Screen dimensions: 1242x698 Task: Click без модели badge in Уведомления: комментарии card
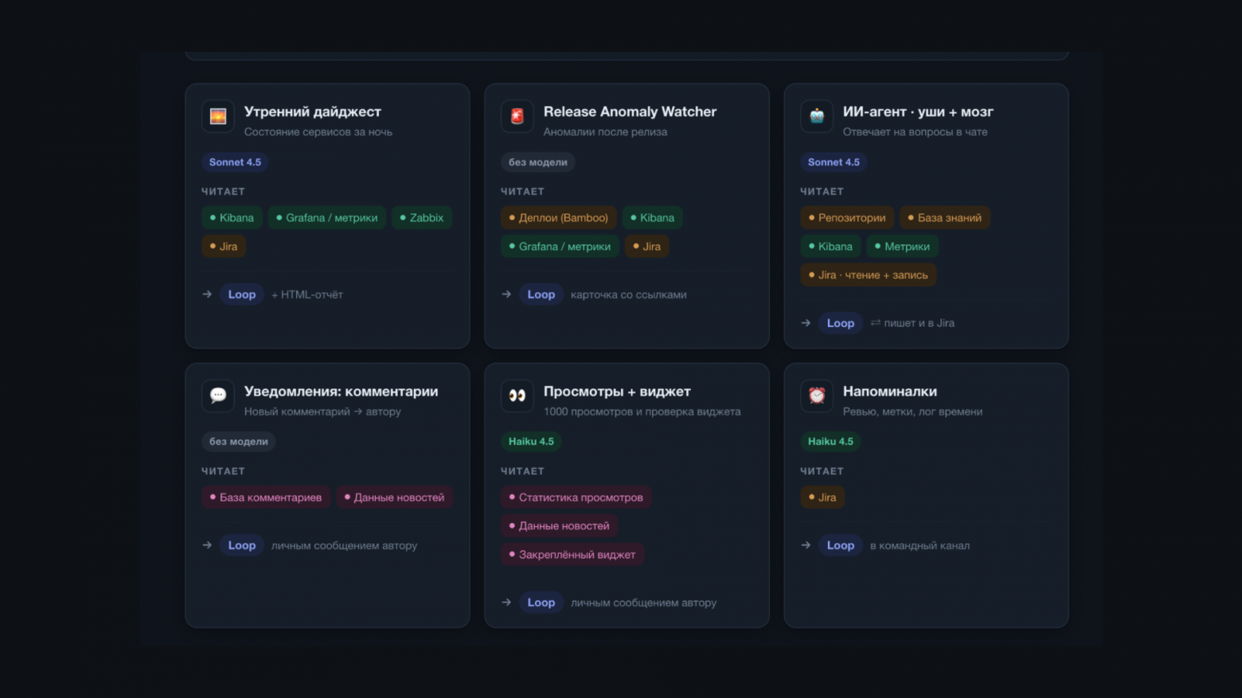pyautogui.click(x=239, y=442)
